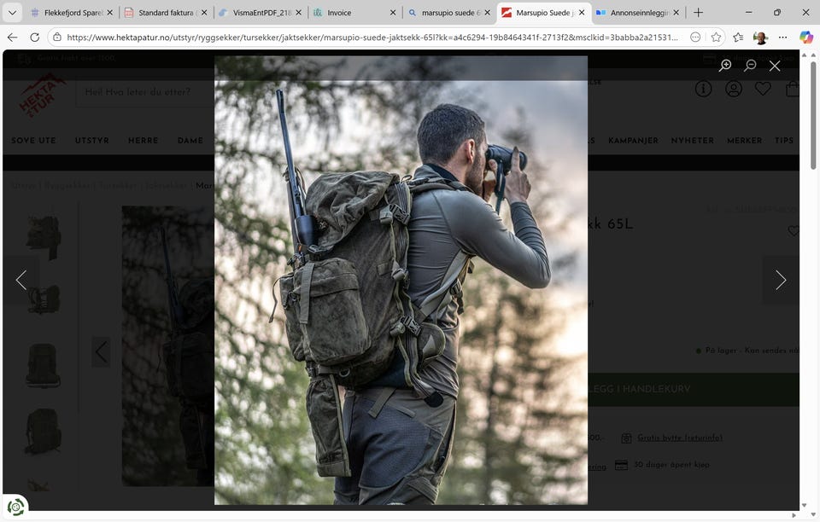Screen dimensions: 820x522
Task: Click the 30 dager åpent kjøp text
Action: (x=671, y=464)
